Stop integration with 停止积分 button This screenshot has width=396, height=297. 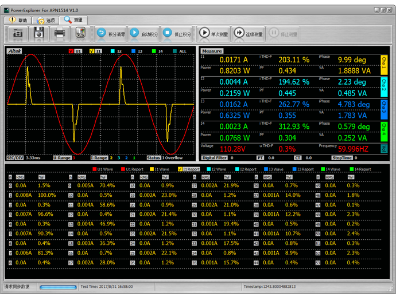pos(176,34)
